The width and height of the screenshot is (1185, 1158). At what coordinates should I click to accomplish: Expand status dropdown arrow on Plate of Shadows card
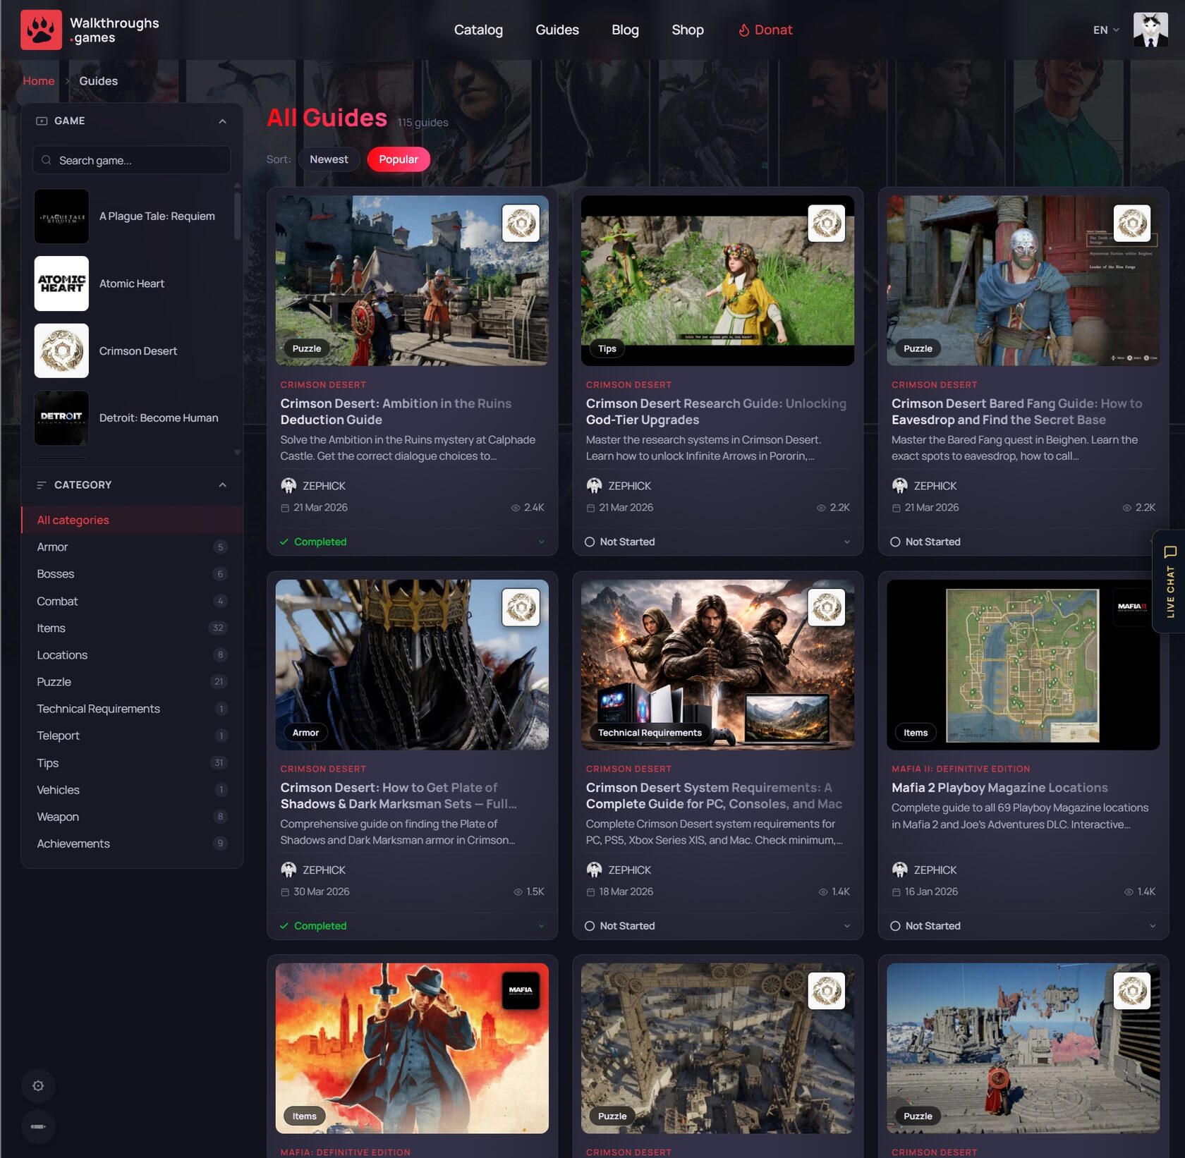point(541,926)
